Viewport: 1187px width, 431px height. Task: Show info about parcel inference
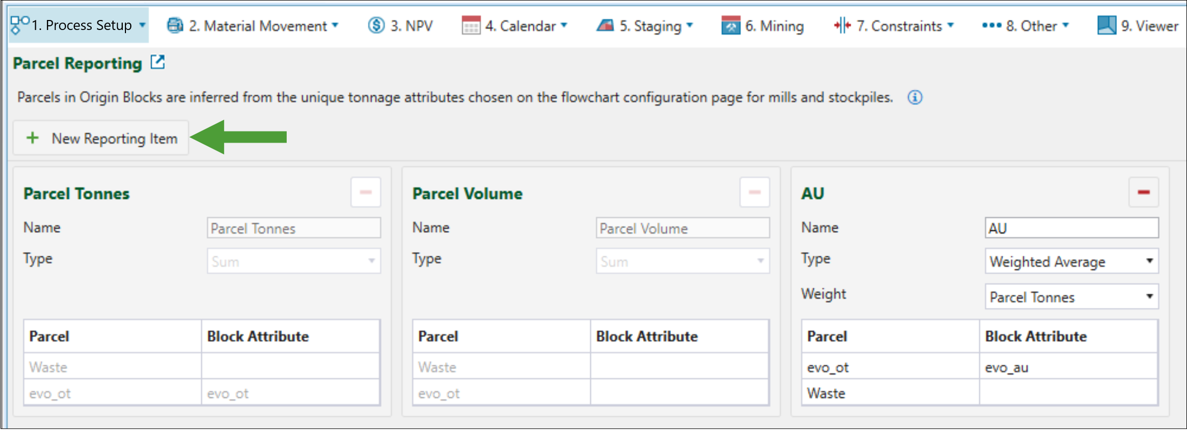coord(915,97)
